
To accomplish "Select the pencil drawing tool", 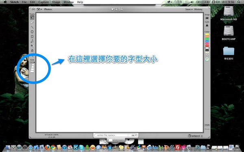I will (32, 22).
